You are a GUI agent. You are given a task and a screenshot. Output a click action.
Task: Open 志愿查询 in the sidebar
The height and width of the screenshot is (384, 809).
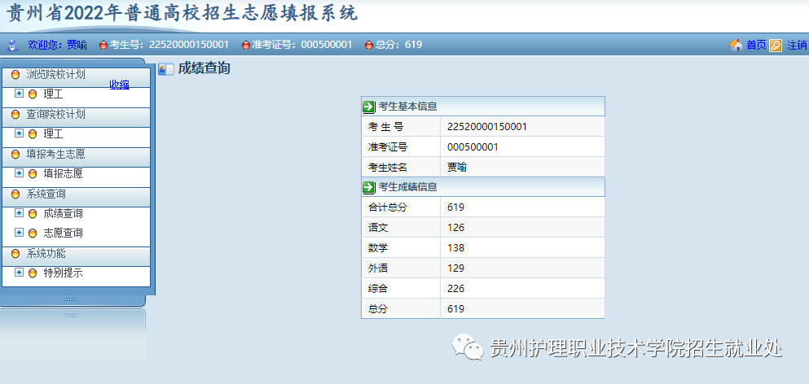click(63, 233)
